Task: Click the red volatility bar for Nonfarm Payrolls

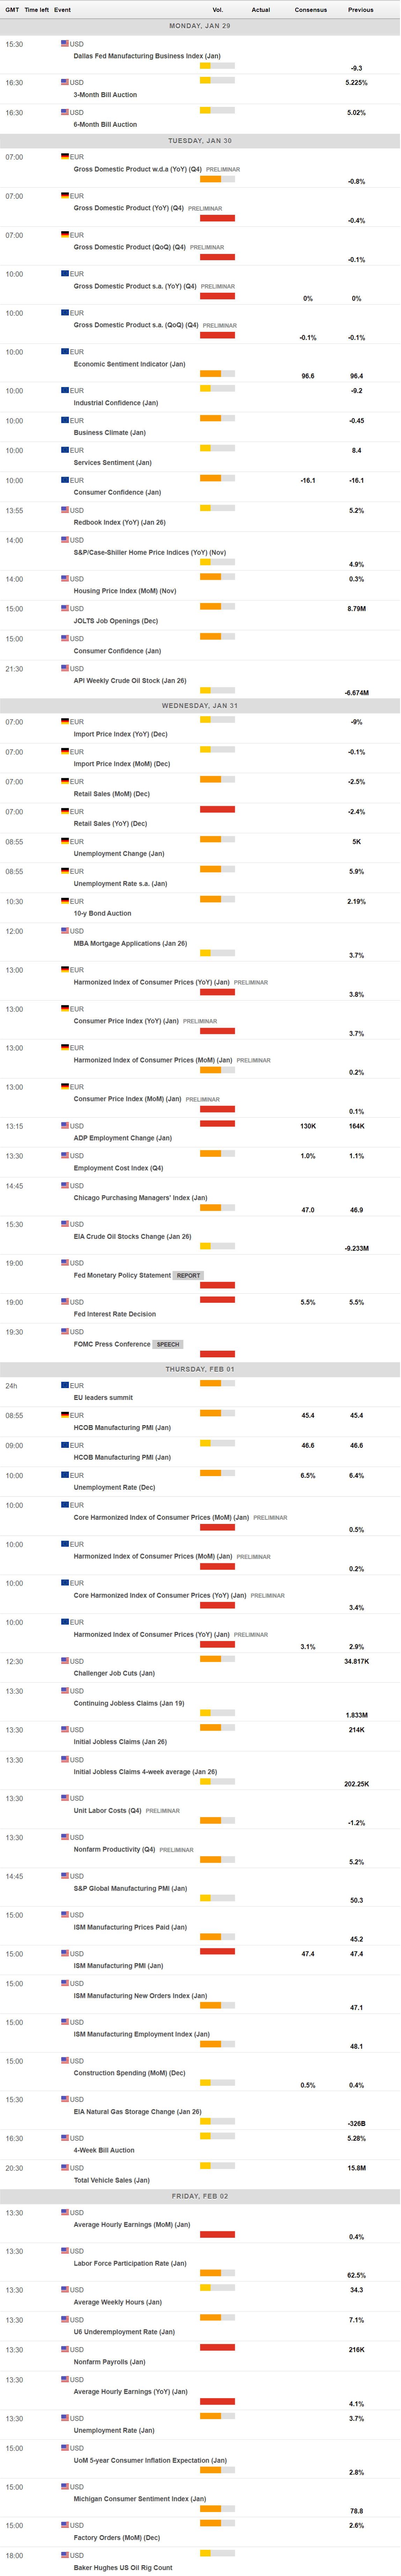Action: [x=217, y=2347]
